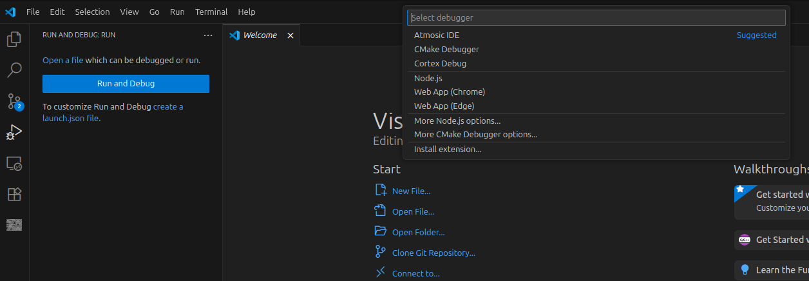Select Install extension... entry

click(596, 149)
